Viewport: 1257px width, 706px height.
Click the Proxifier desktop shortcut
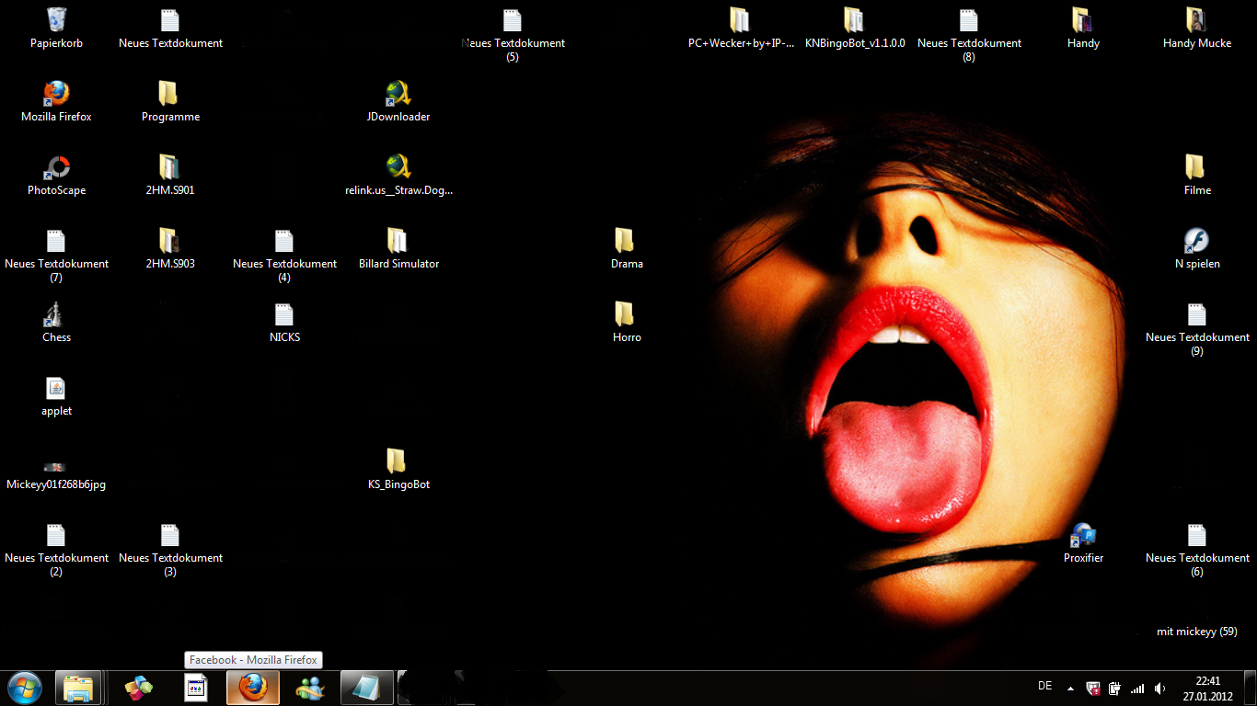[1083, 535]
